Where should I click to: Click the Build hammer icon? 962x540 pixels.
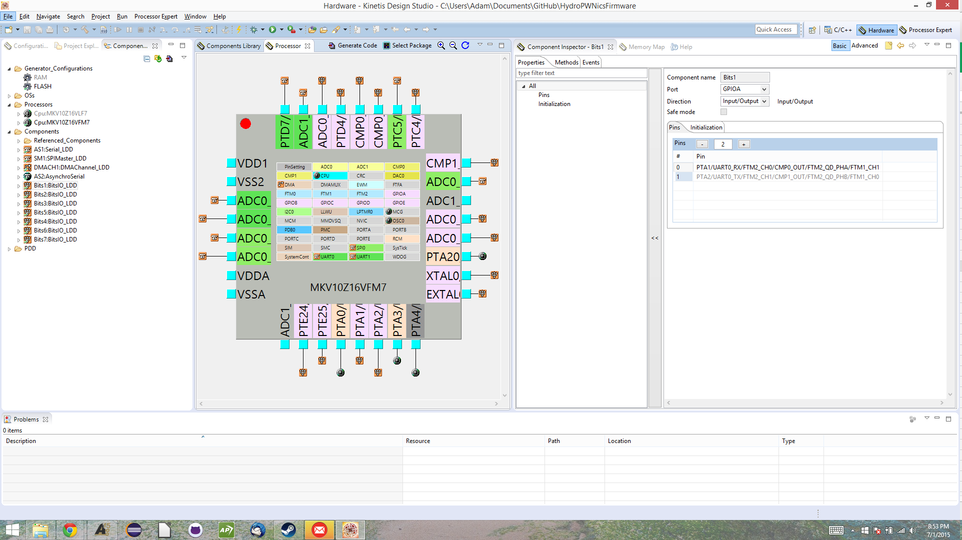(x=85, y=30)
